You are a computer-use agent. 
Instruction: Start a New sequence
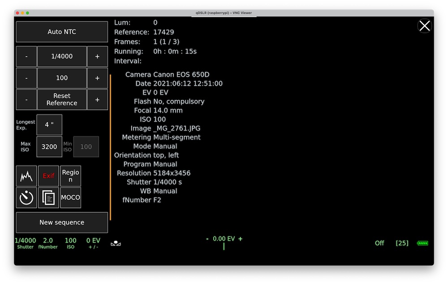62,223
